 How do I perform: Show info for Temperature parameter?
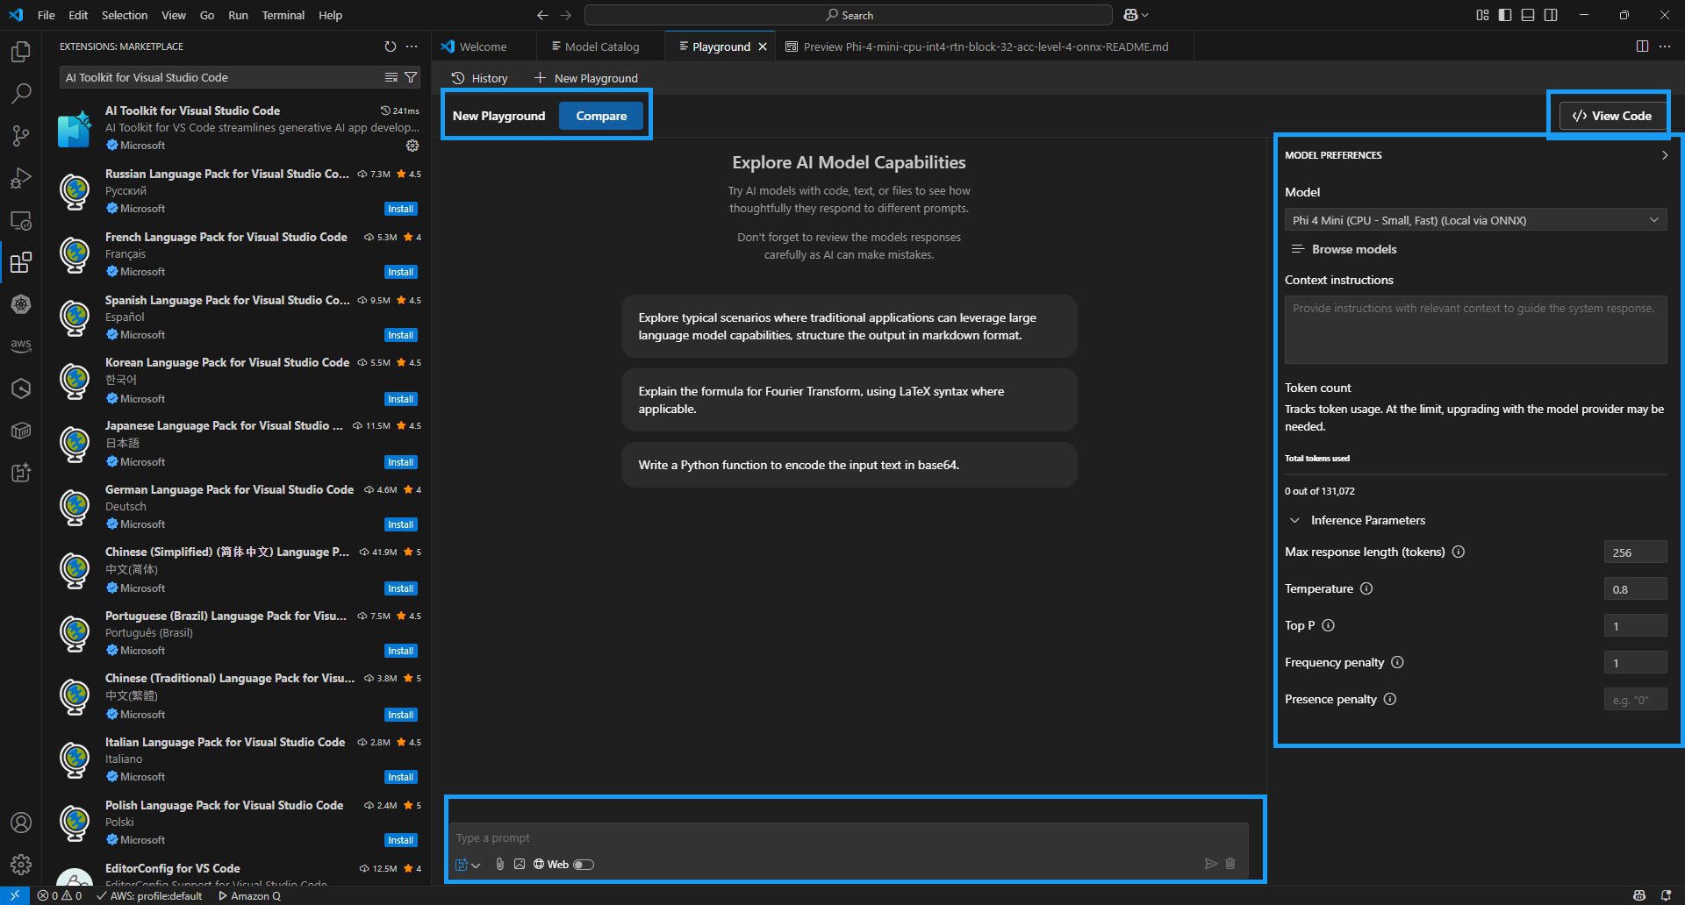[x=1366, y=588]
